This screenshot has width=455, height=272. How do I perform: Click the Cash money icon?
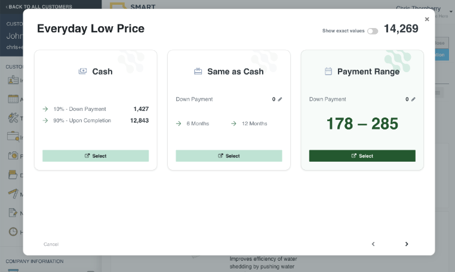(x=82, y=71)
